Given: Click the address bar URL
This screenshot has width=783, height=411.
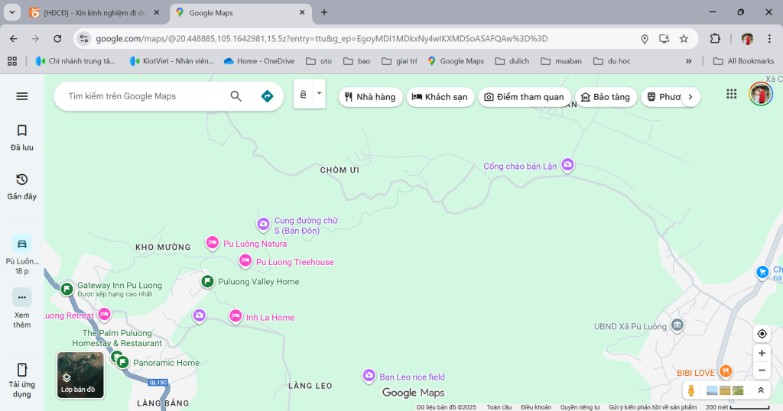Looking at the screenshot, I should tap(322, 38).
